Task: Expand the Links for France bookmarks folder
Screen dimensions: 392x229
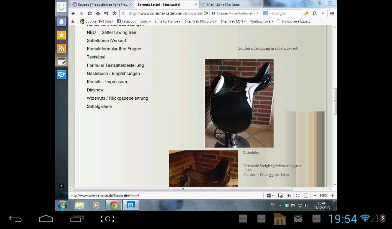Action: 168,21
